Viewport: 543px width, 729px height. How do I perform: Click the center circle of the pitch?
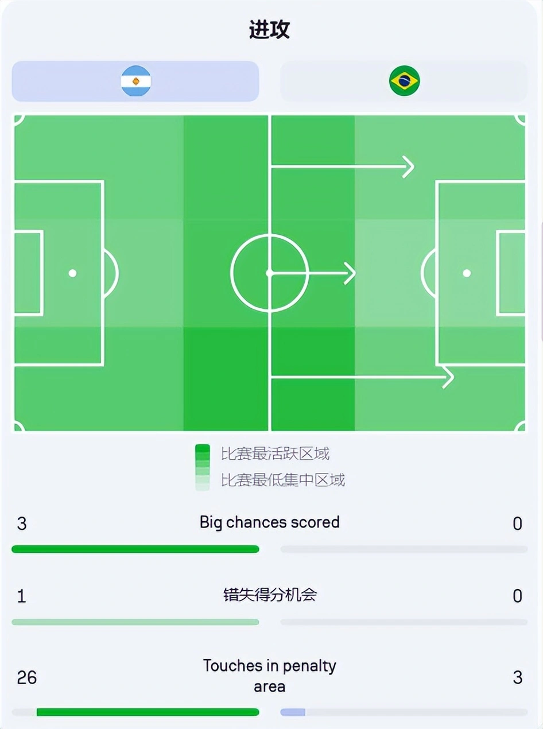tap(270, 273)
